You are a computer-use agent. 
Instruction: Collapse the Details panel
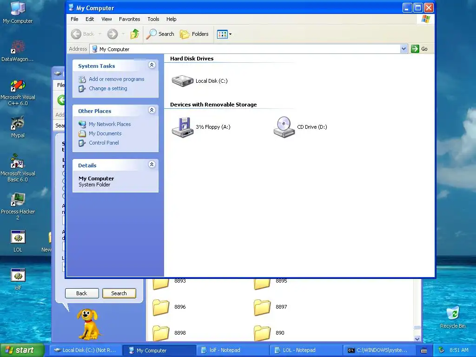tap(152, 164)
